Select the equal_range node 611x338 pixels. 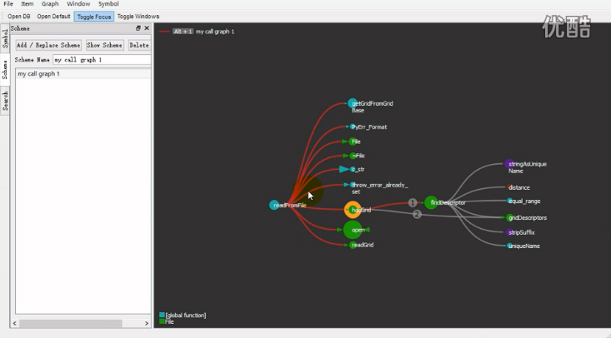click(x=509, y=201)
